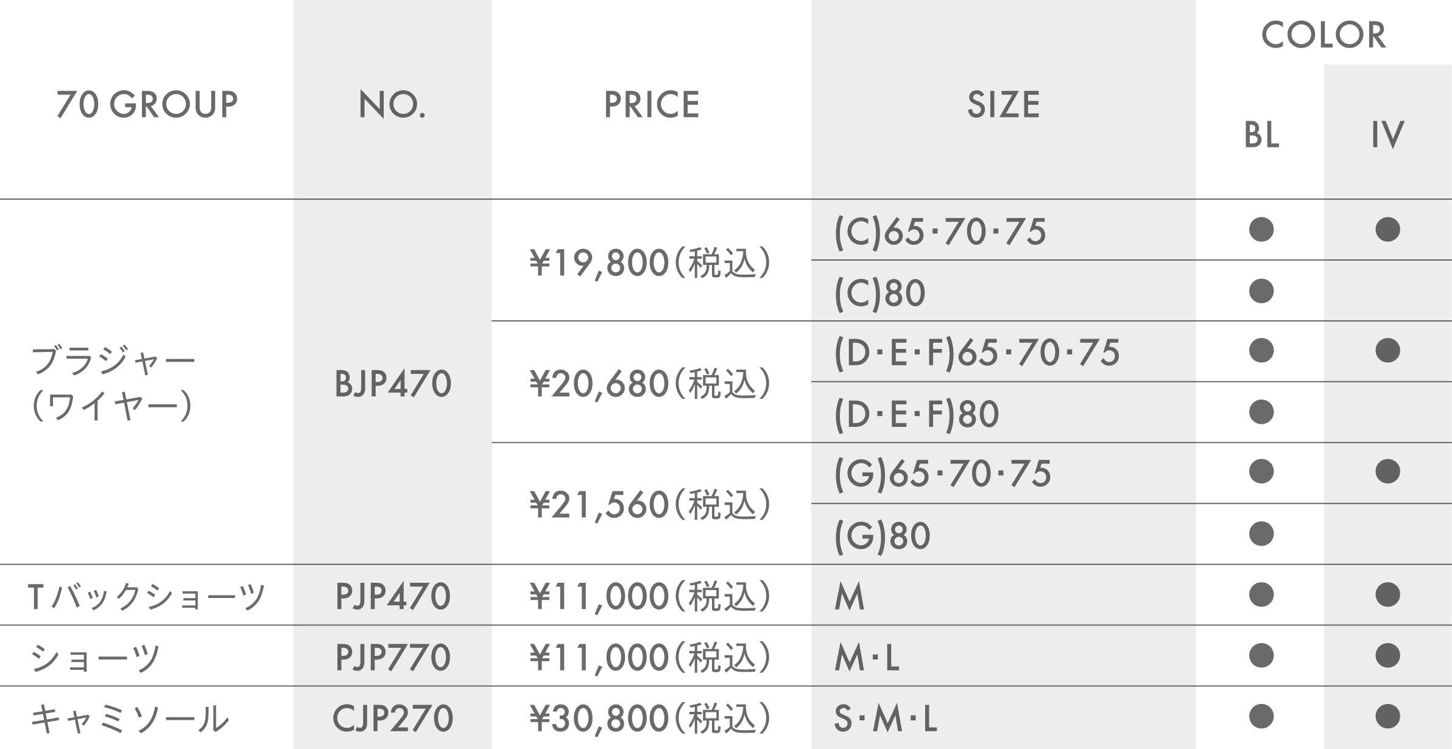The width and height of the screenshot is (1452, 749).
Task: Click the BL column header
Action: (x=1261, y=135)
